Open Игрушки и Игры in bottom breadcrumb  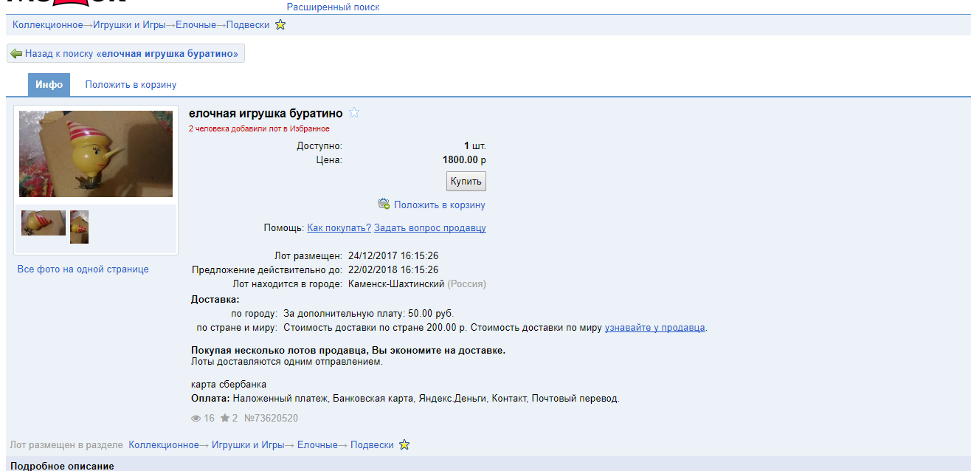[x=248, y=444]
